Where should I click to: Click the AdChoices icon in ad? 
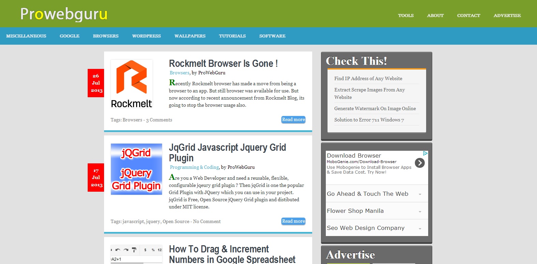pos(425,153)
